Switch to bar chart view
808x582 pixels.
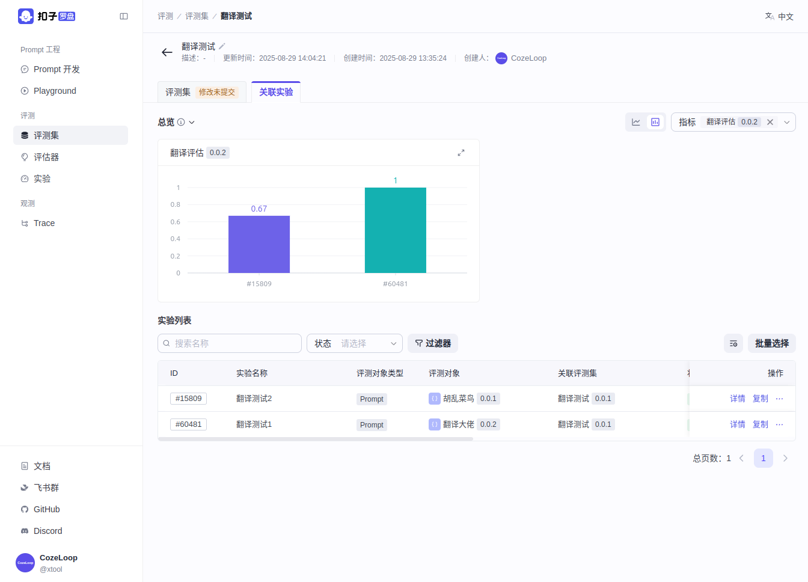[x=655, y=122]
